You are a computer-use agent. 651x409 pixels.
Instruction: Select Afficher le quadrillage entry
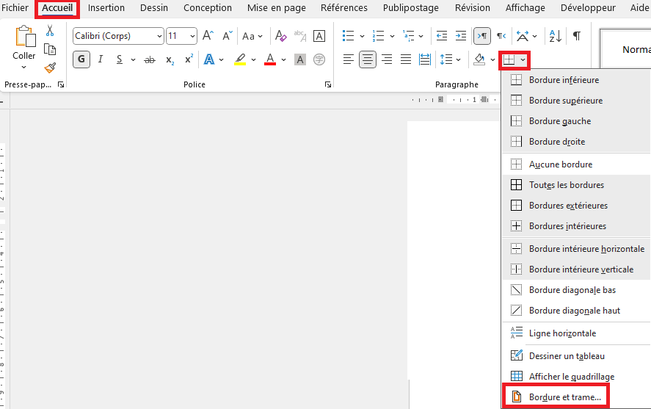point(576,377)
